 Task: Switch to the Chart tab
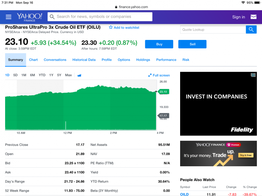(33, 60)
